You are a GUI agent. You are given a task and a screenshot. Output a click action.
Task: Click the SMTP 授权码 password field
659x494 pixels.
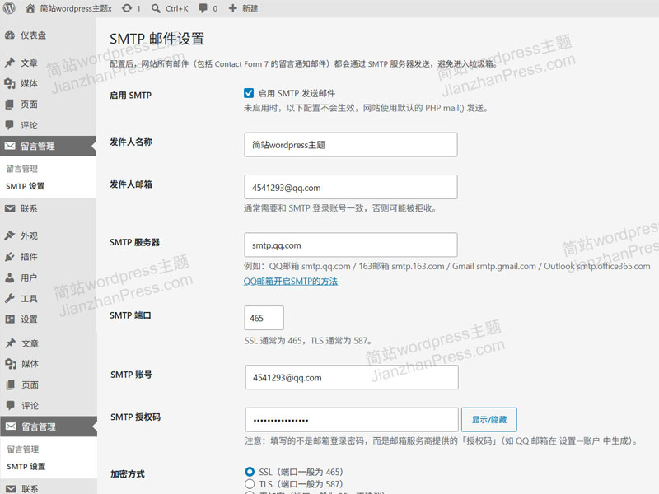[352, 420]
